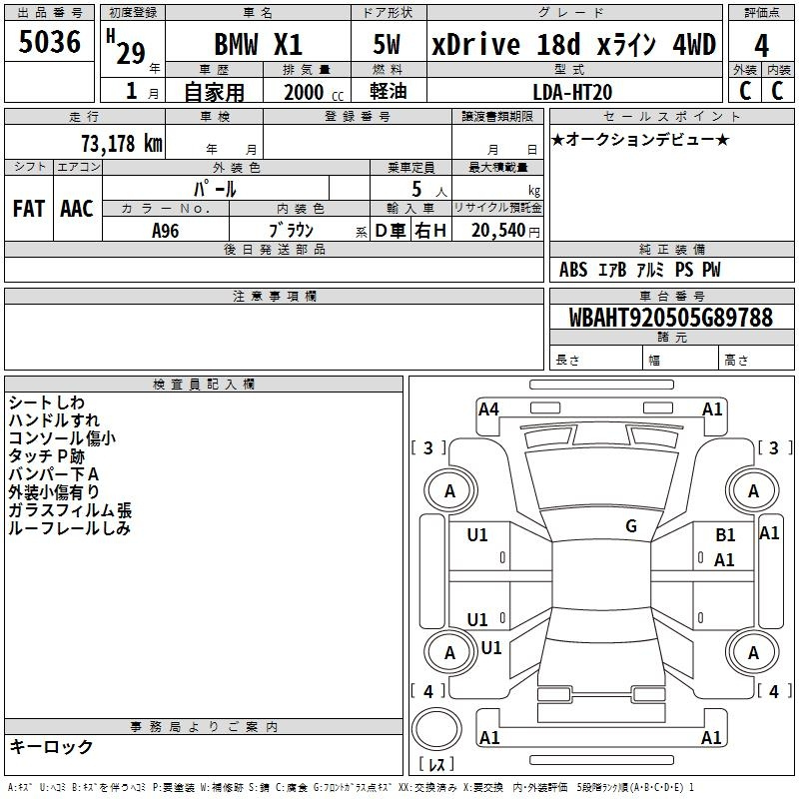
Task: Select the 後日発送部品 header
Action: pyautogui.click(x=274, y=249)
